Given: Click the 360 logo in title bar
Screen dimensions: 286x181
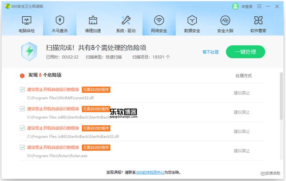Looking at the screenshot, I should tap(8, 6).
